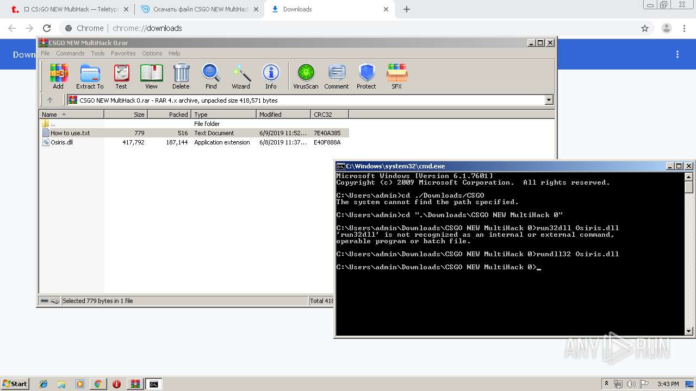Run VirusScan on the archive
This screenshot has height=391, width=696.
click(x=306, y=76)
